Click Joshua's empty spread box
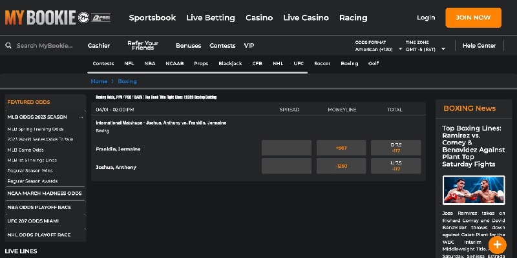The height and width of the screenshot is (258, 517). click(x=286, y=166)
